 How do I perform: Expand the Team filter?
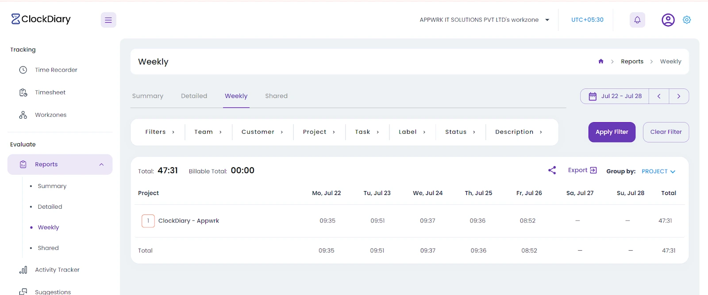(208, 132)
